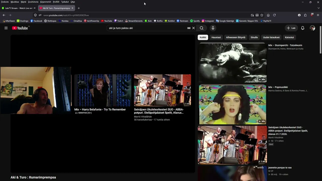322x181 pixels.
Task: Open browser home page icon
Action: click(268, 15)
